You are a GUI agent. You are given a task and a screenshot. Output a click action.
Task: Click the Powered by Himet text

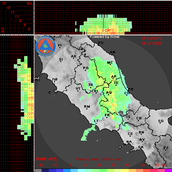[x=105, y=37]
